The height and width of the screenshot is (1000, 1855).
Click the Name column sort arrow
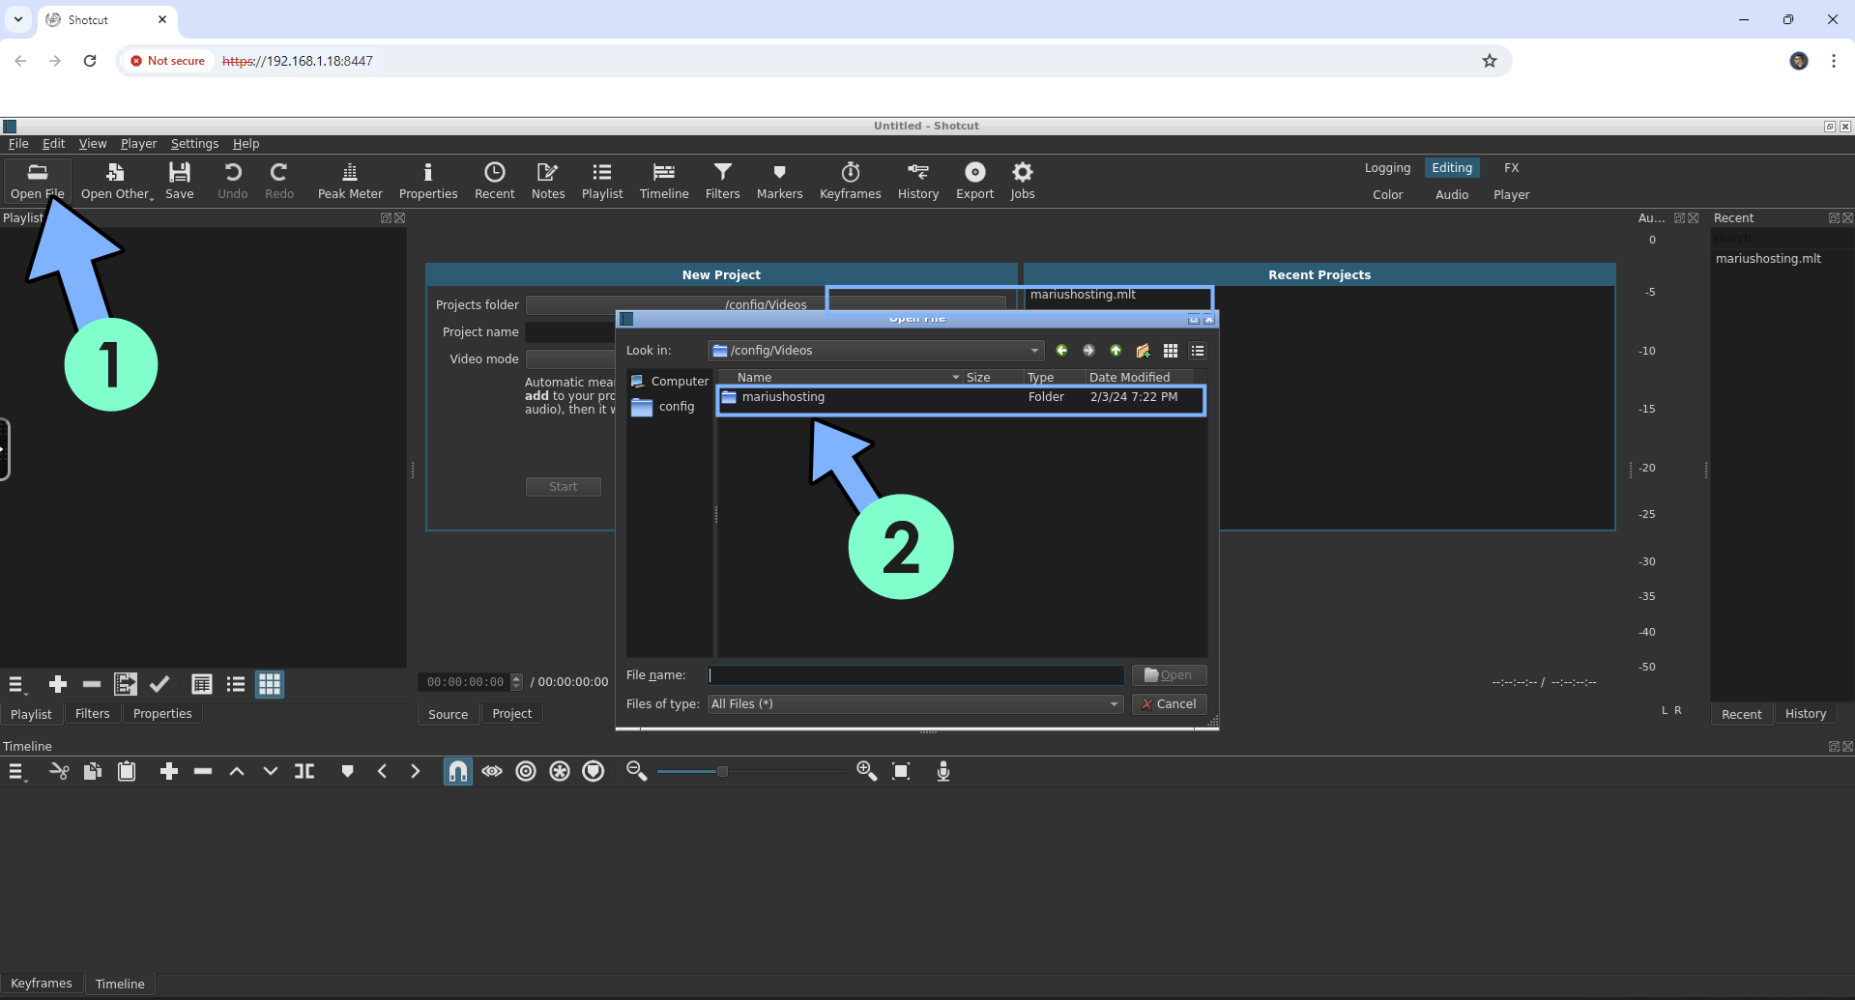[956, 378]
